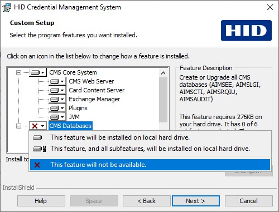Click the feature list scrollbar thumb
The height and width of the screenshot is (212, 279).
[x=163, y=100]
